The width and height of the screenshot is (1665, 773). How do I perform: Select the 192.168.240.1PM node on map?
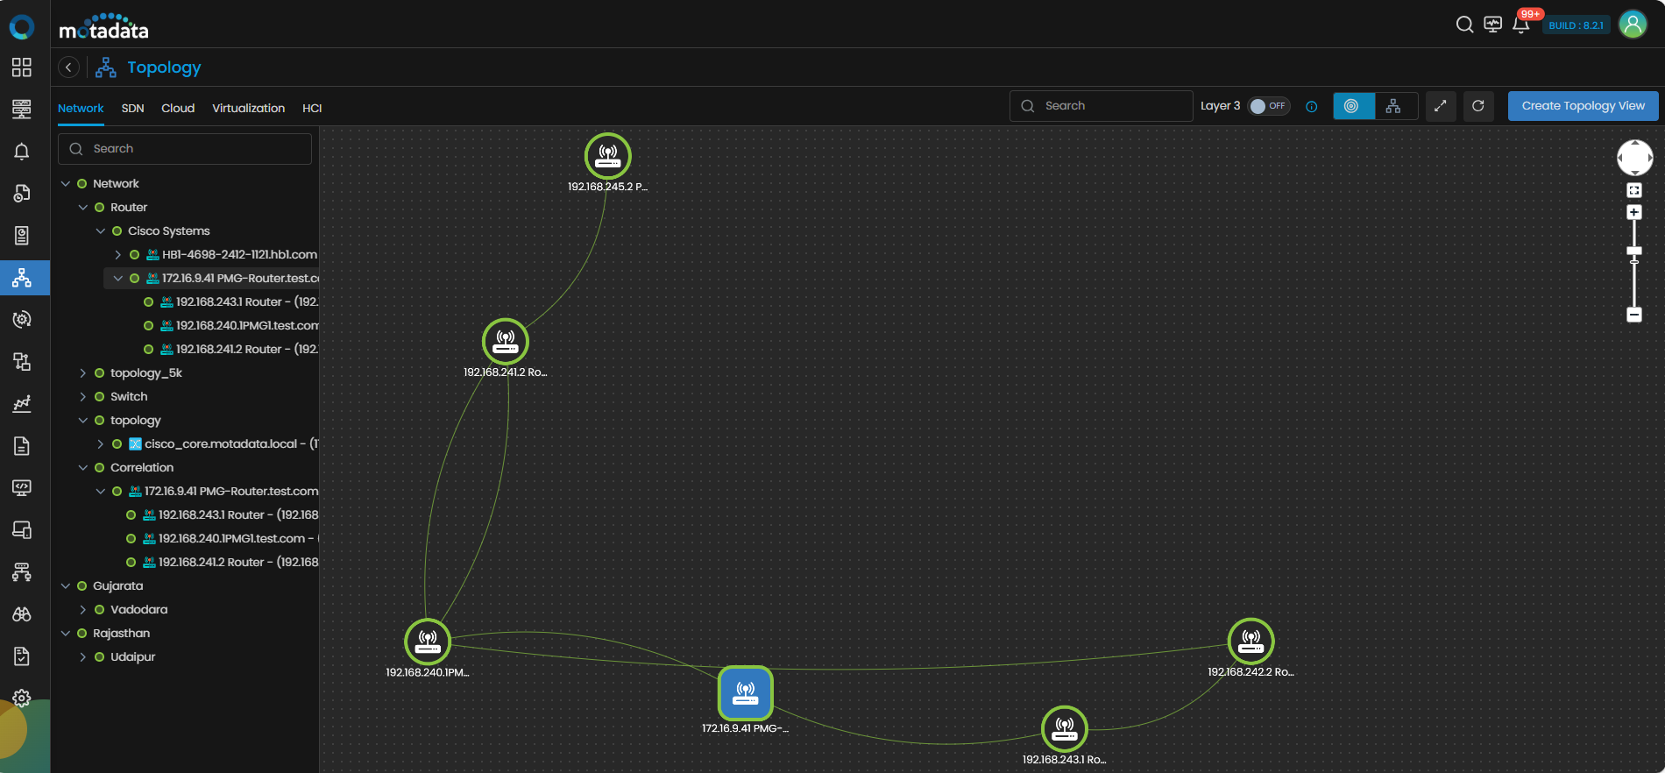(x=428, y=642)
